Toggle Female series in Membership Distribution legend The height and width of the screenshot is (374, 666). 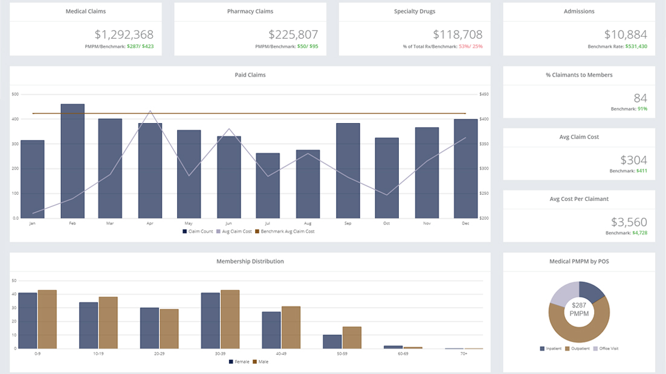coord(239,361)
